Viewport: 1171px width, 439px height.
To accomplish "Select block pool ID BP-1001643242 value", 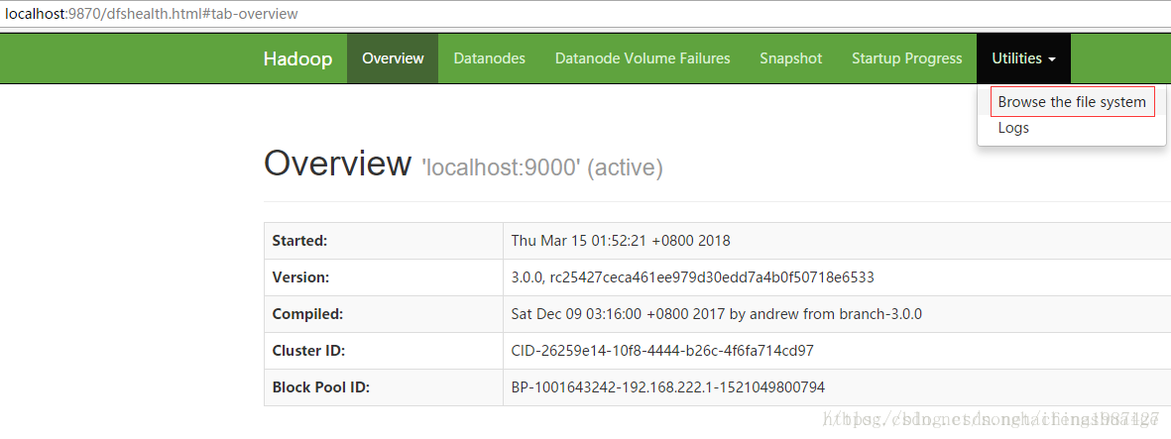I will 668,386.
